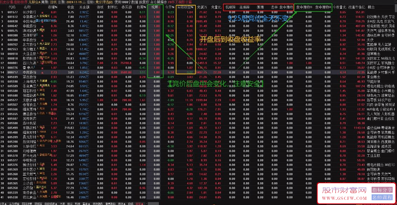Click the 竞额万 column header
This screenshot has height=205, width=397.
(x=202, y=7)
